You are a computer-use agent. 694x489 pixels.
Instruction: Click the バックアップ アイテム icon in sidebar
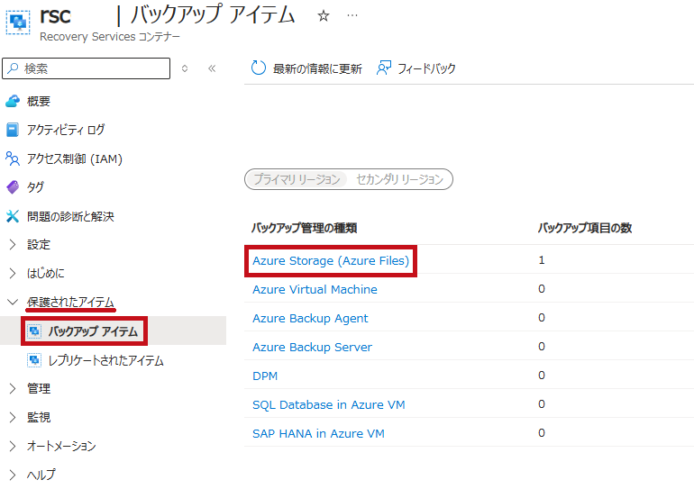[x=34, y=331]
